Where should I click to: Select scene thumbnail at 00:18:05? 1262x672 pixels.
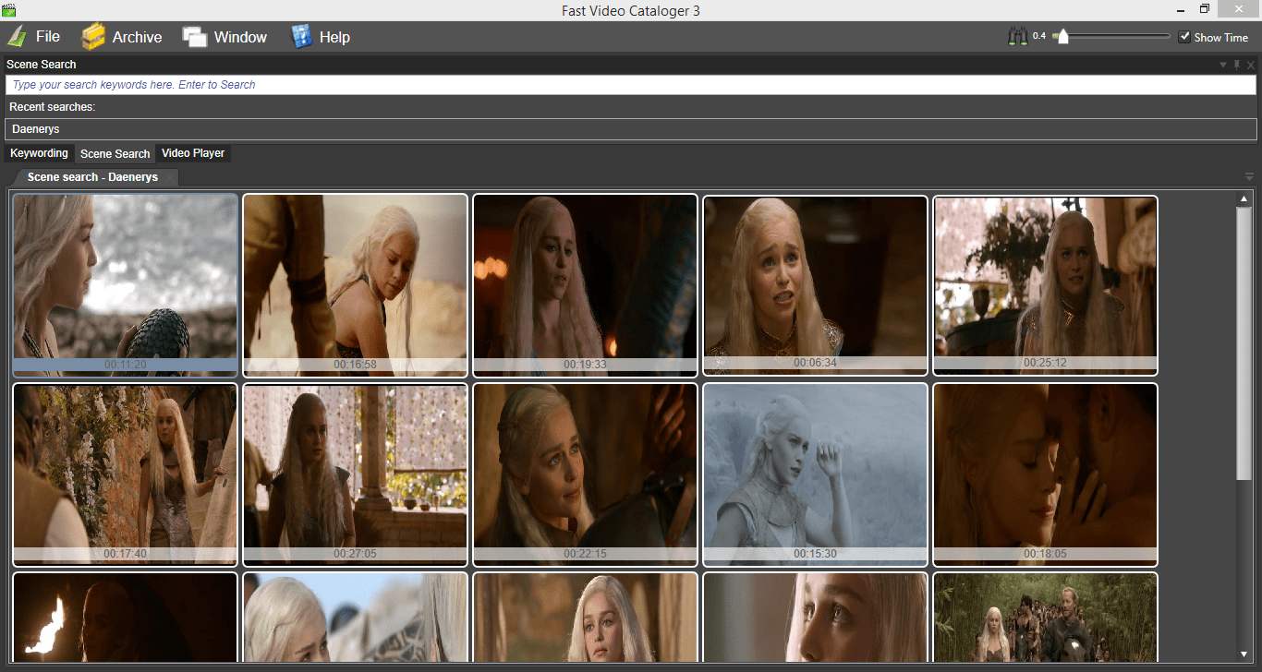[x=1045, y=474]
